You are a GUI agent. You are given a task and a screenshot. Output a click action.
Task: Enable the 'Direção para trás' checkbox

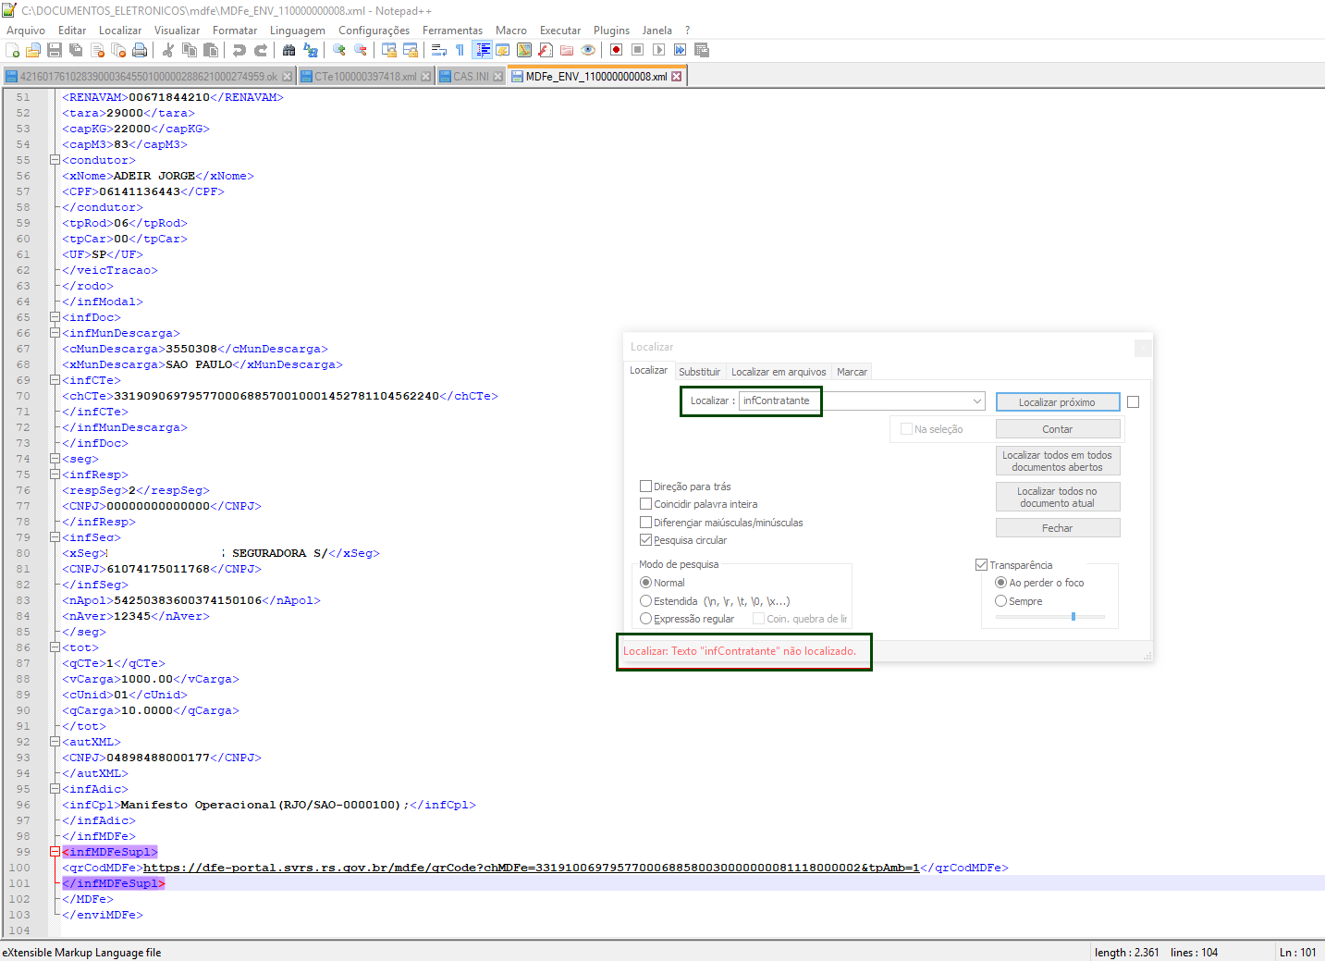point(646,487)
